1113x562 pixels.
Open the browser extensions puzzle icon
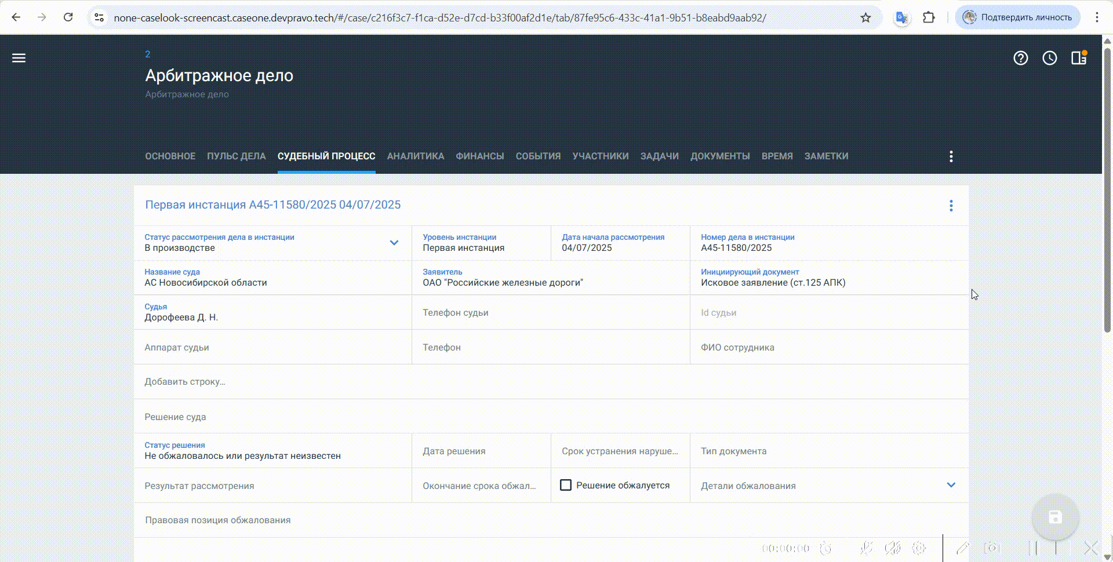[929, 17]
